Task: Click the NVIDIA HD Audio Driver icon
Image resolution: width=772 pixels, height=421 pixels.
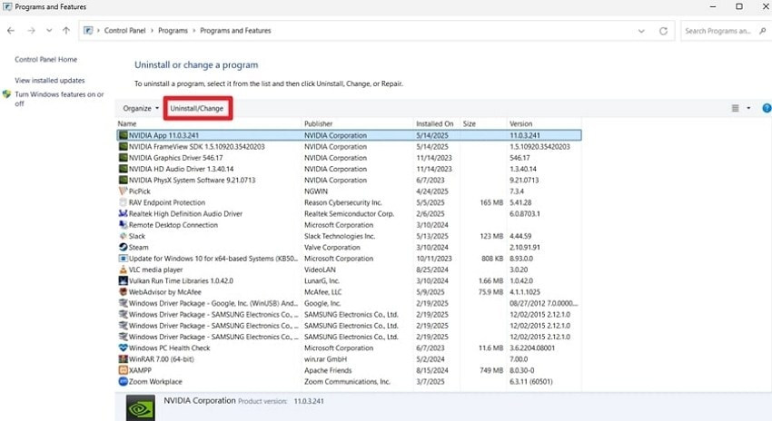Action: pyautogui.click(x=124, y=169)
